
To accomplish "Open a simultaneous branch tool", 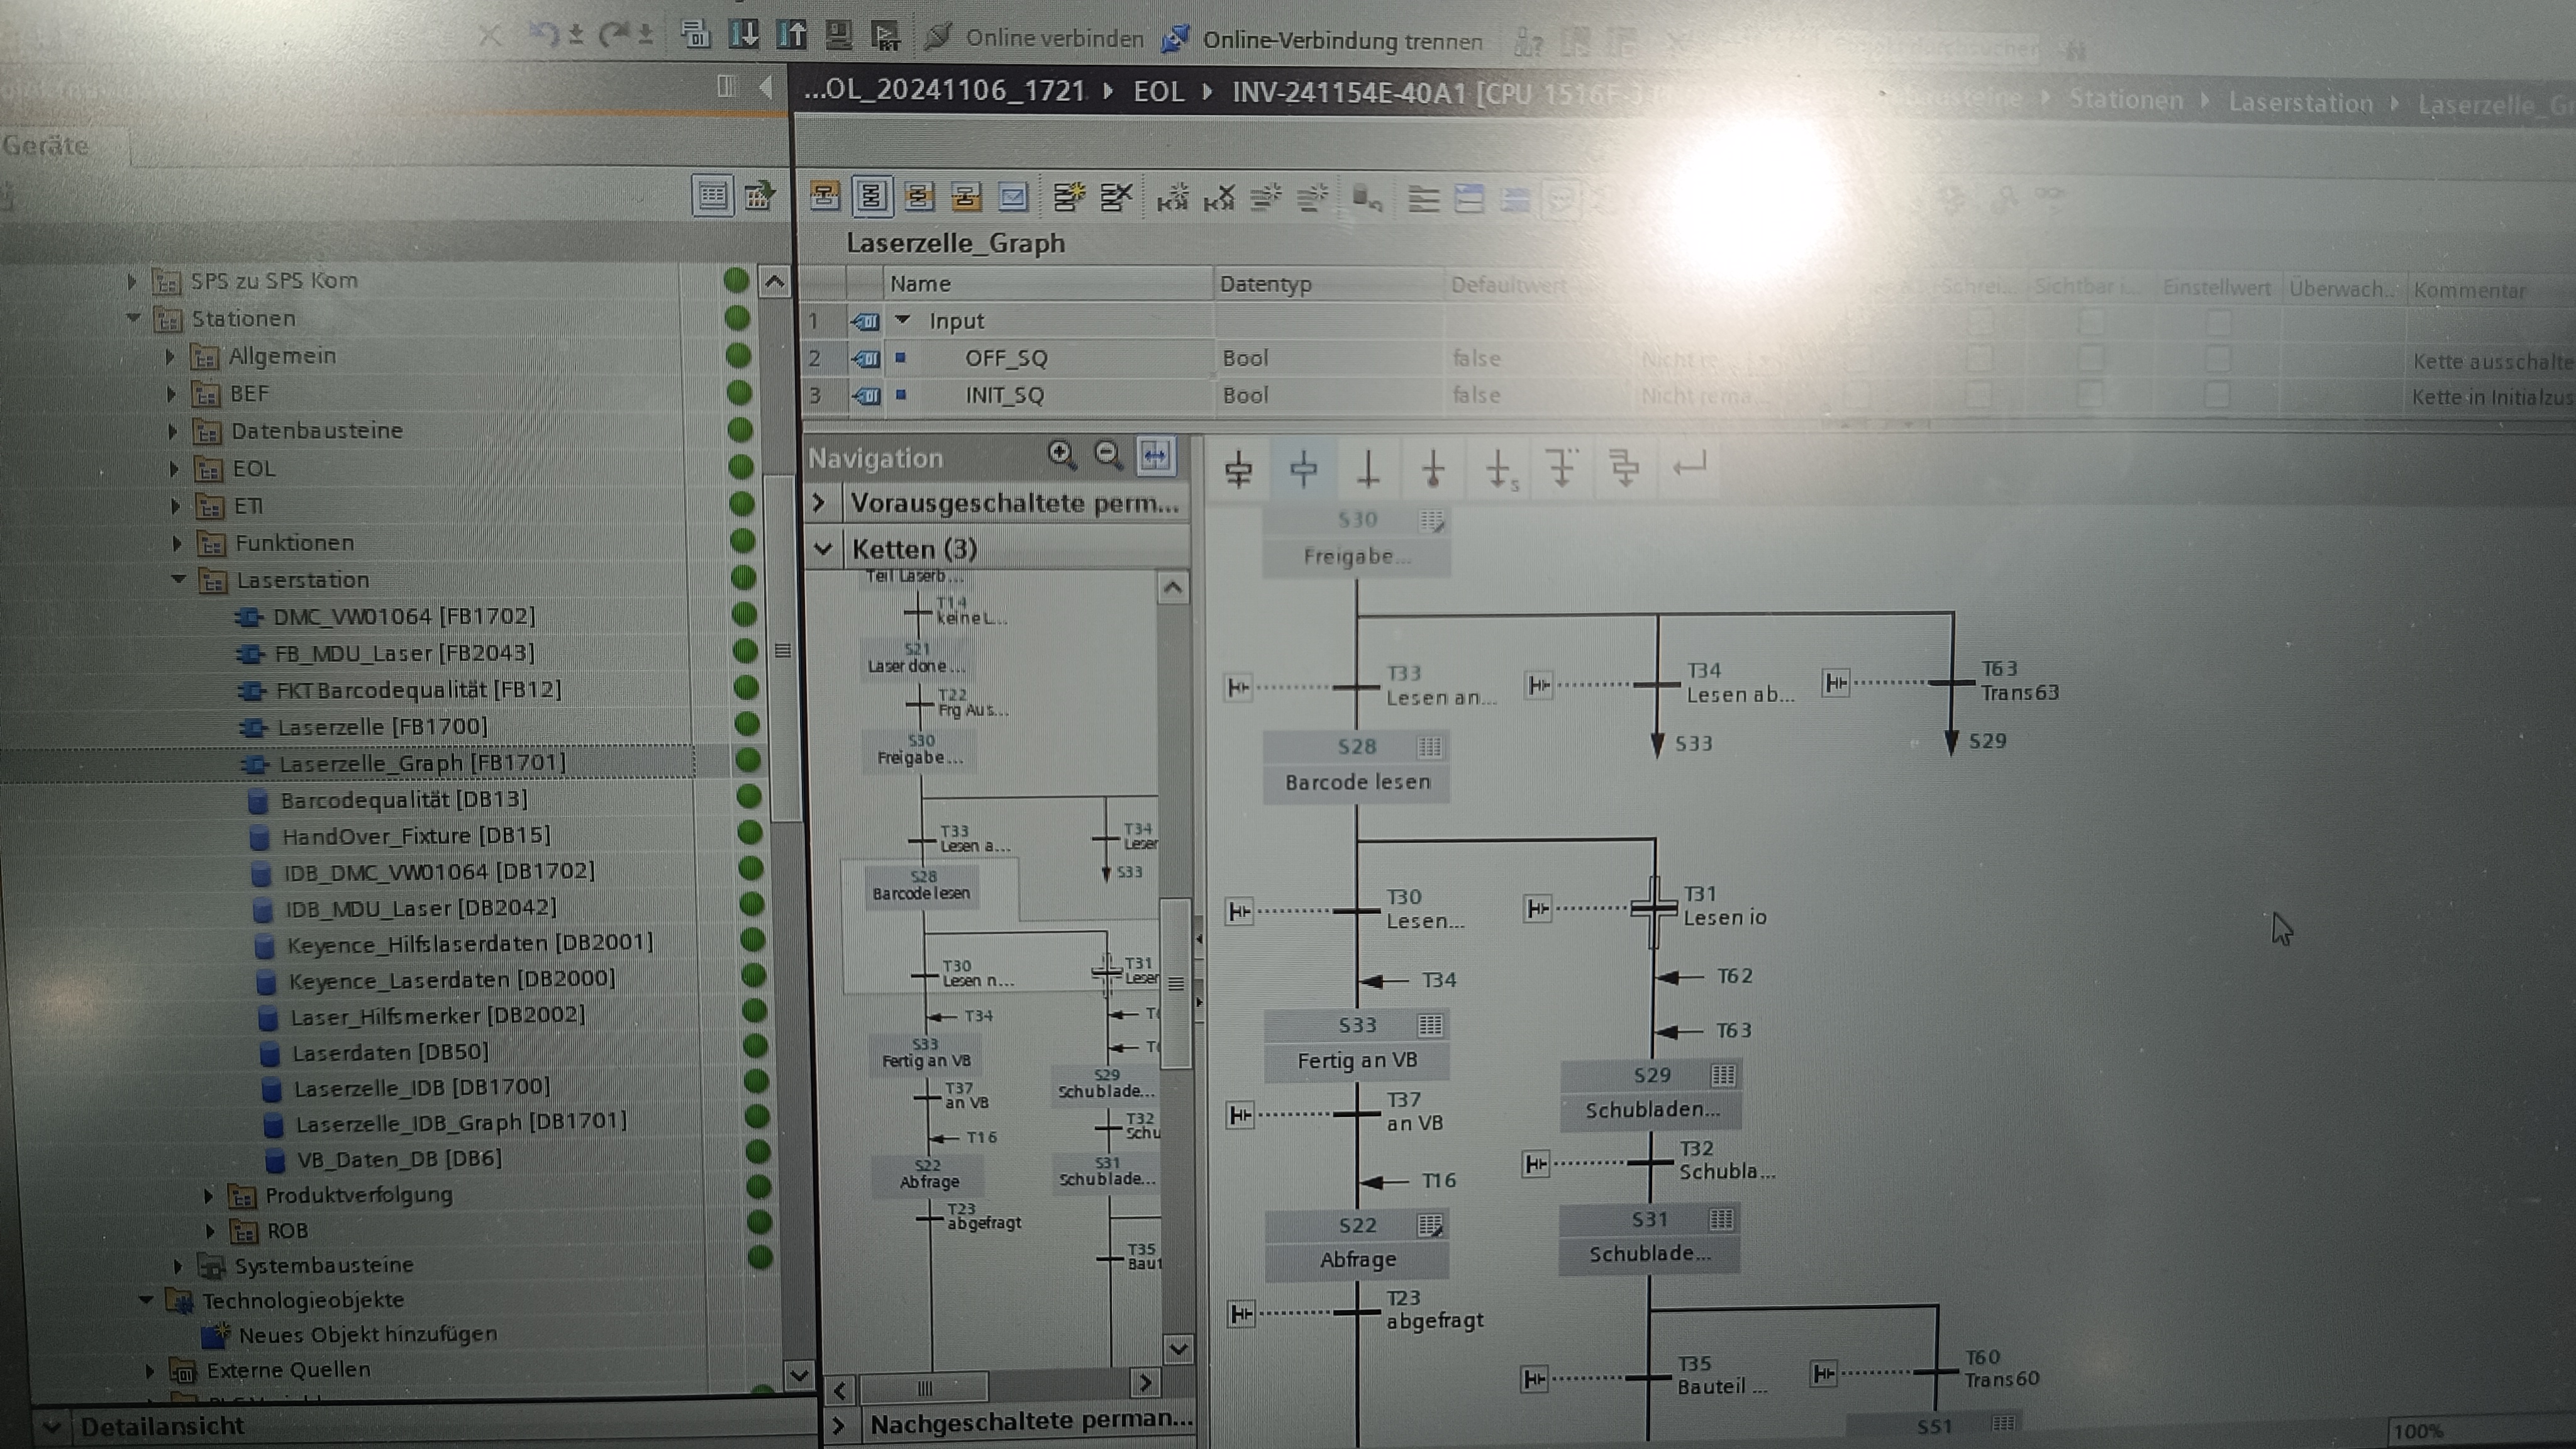I will [1625, 467].
